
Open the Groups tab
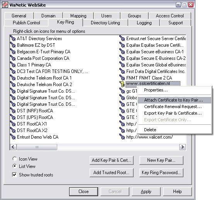coord(134,16)
